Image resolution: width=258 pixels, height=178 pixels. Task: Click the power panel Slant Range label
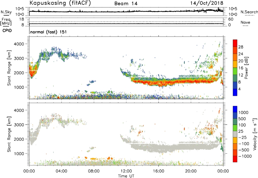[9, 68]
